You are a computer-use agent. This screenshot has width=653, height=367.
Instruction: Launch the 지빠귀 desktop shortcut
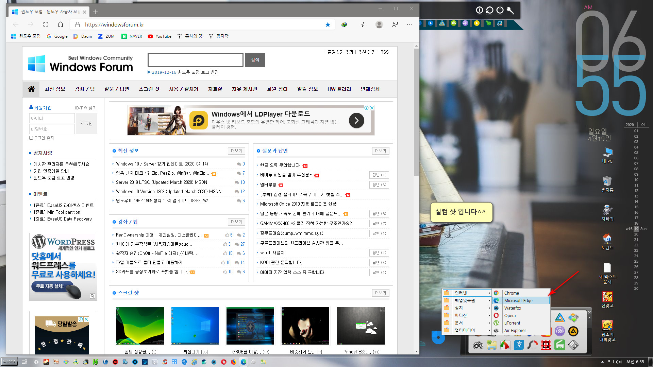pyautogui.click(x=607, y=213)
